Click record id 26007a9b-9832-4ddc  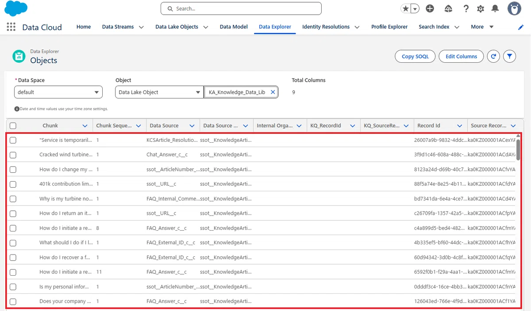[440, 140]
